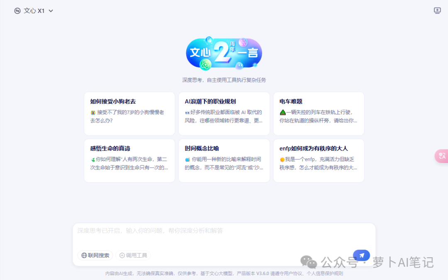Select the enfp如何成为有秩序的大人 prompt card
Viewport: 448px width, 280px height.
click(x=319, y=161)
